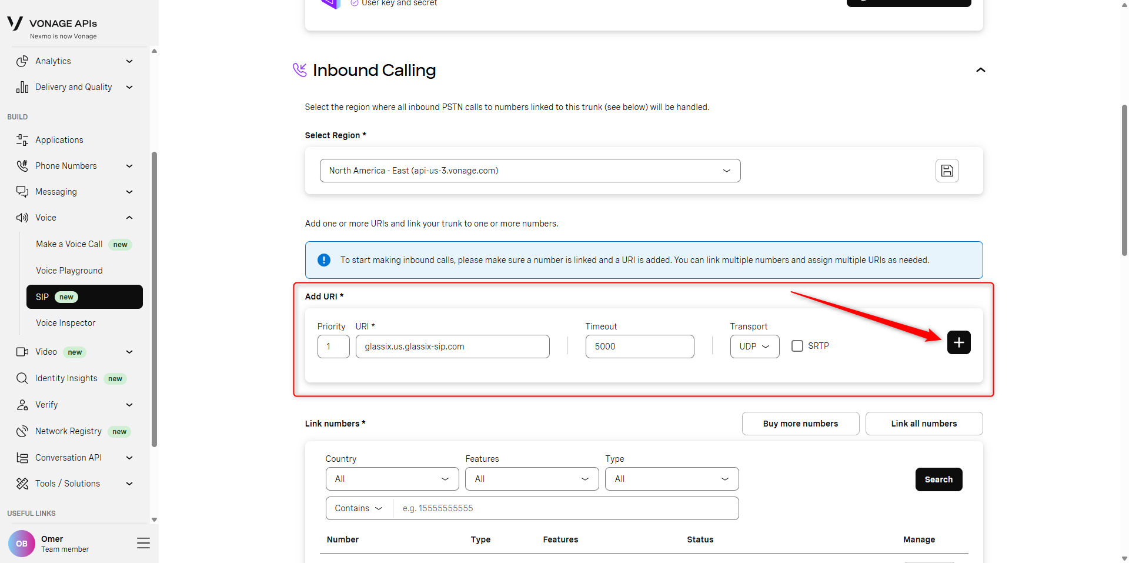The width and height of the screenshot is (1129, 563).
Task: Click Buy more numbers button
Action: coord(801,424)
